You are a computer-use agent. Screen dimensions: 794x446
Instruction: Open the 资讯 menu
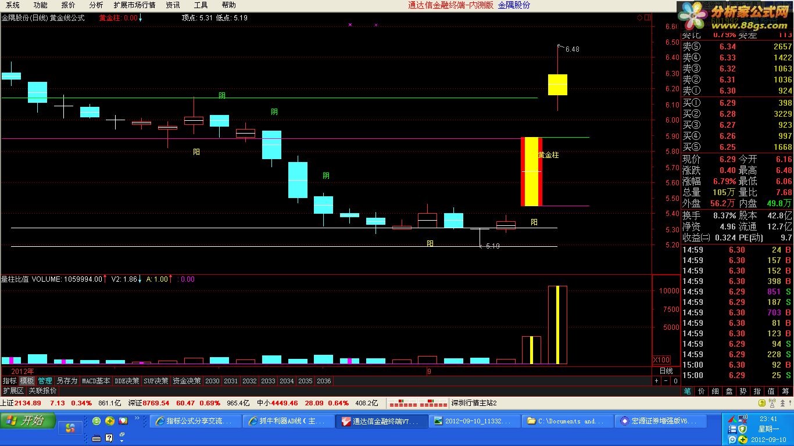tap(173, 5)
